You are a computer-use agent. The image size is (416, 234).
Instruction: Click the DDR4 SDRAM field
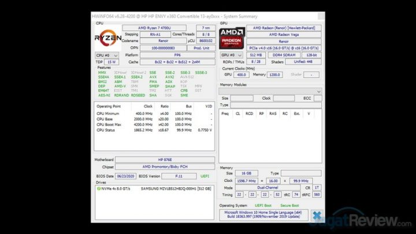(x=284, y=55)
